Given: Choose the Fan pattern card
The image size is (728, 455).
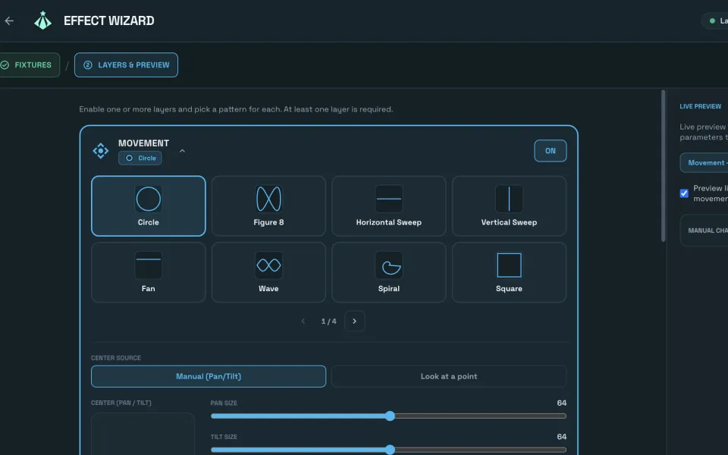Looking at the screenshot, I should click(149, 272).
